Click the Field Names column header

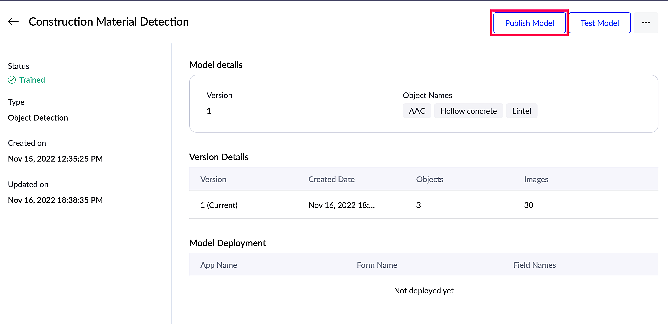[x=534, y=265]
